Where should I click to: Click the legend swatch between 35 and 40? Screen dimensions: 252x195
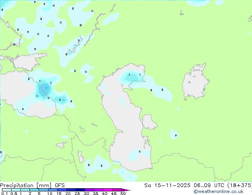pos(98,190)
